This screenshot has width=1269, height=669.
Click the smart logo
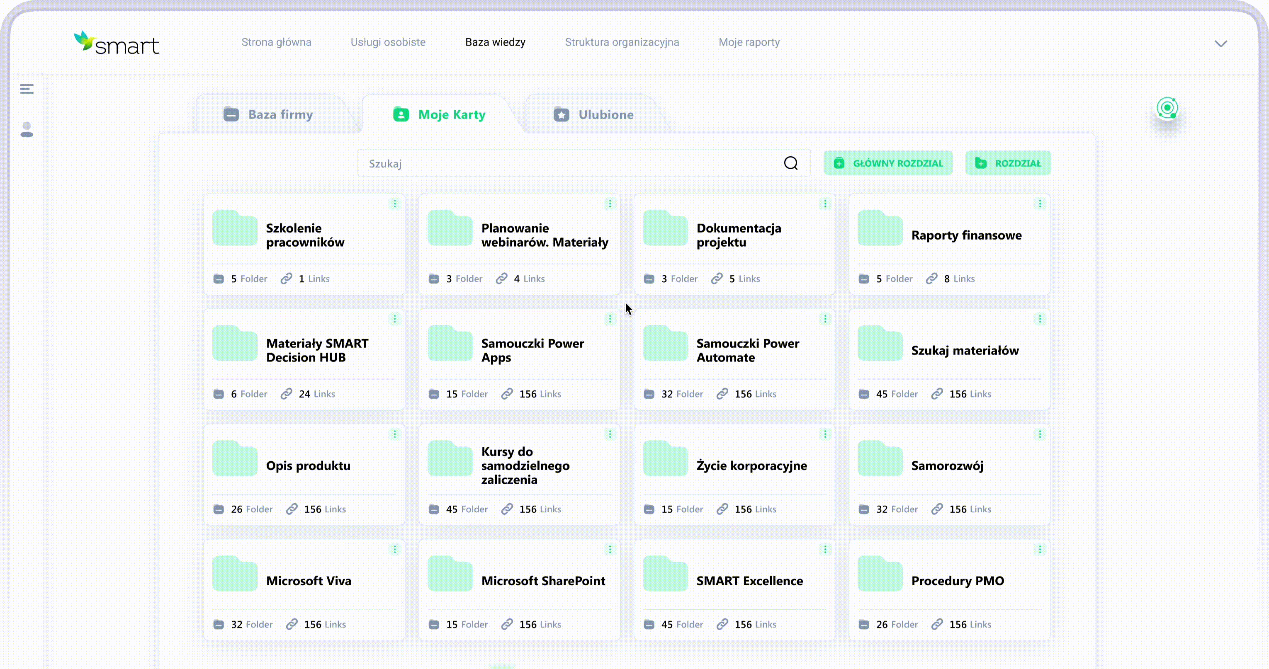coord(117,44)
